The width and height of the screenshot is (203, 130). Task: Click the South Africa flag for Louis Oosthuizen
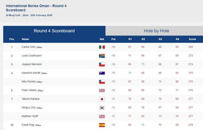pyautogui.click(x=102, y=56)
